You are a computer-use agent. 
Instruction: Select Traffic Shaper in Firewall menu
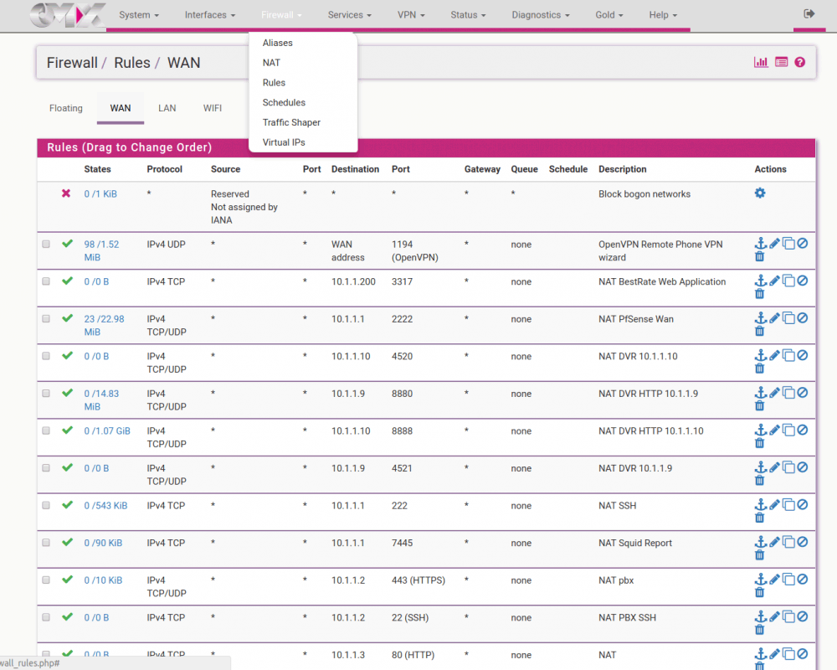(291, 122)
